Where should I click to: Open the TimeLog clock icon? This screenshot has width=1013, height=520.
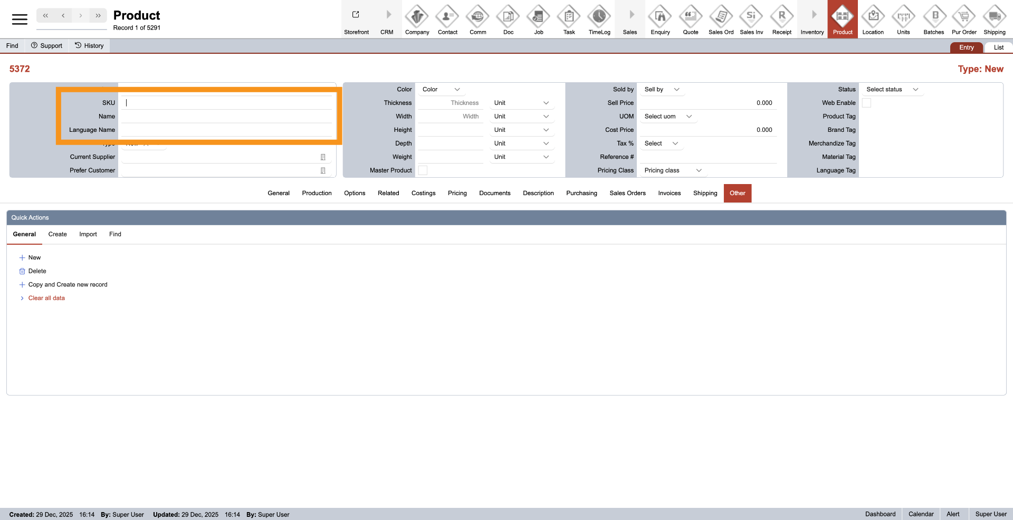click(599, 17)
